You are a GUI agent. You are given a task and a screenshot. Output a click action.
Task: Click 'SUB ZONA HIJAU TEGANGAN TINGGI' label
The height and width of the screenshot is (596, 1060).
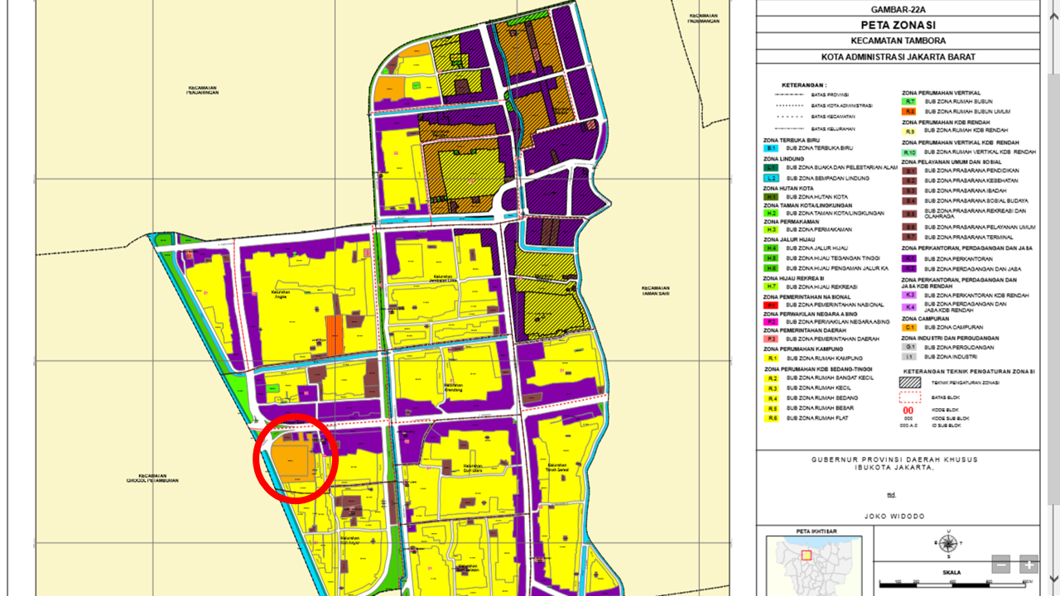click(x=833, y=258)
